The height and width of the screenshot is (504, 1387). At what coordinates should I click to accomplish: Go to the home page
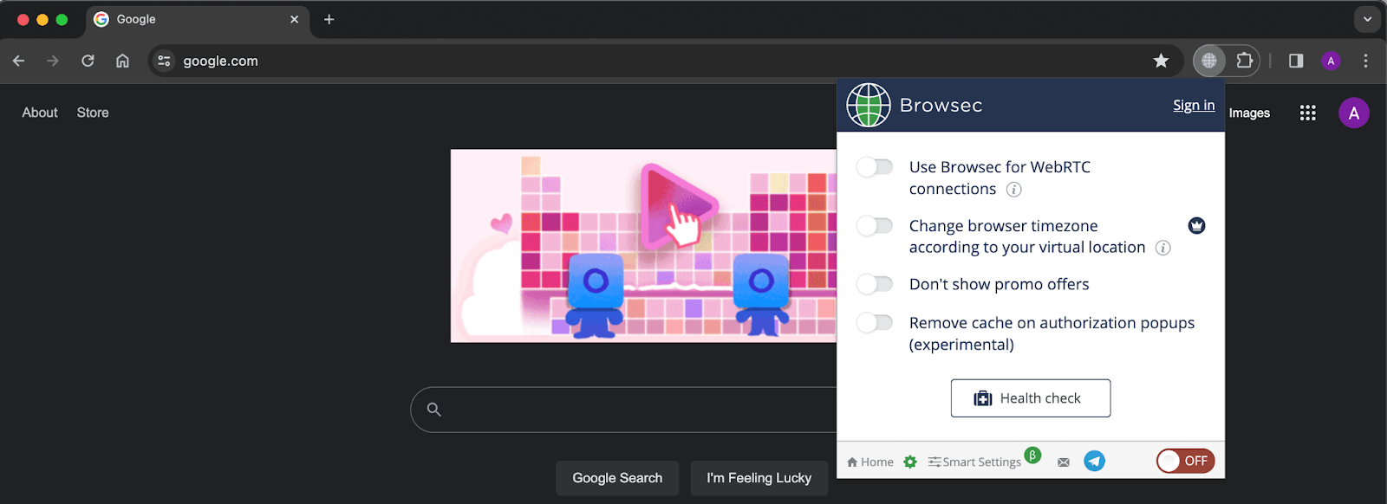point(122,61)
